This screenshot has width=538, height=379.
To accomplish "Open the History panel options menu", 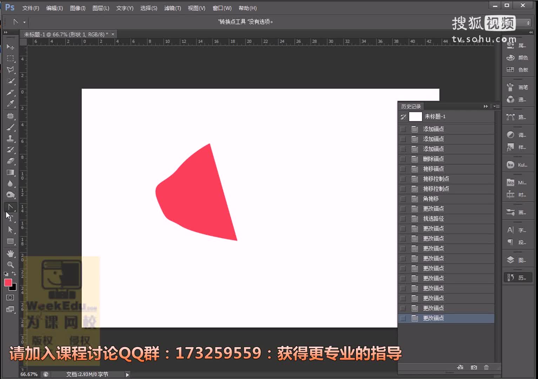I will tap(496, 106).
